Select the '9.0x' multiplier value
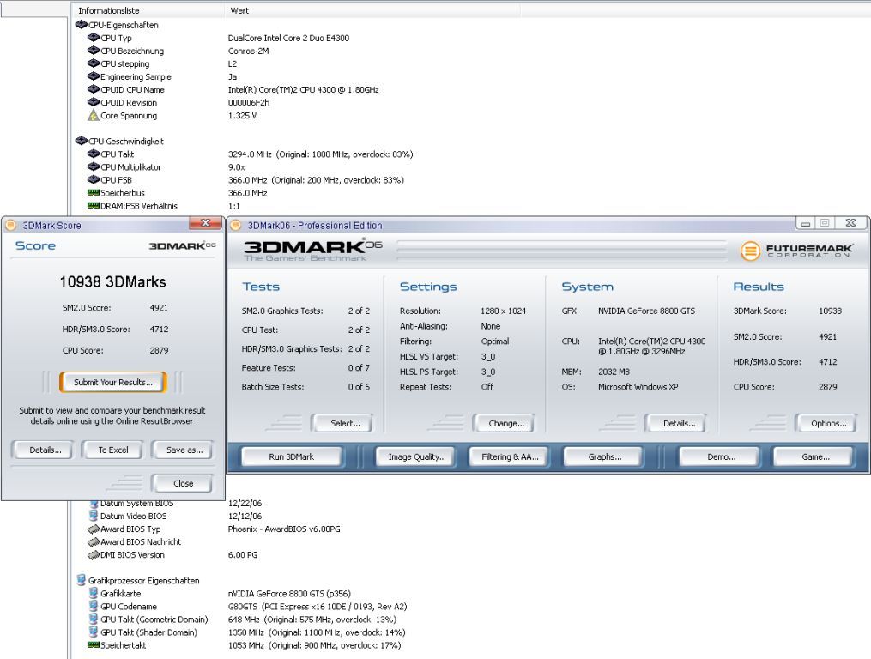 [237, 166]
